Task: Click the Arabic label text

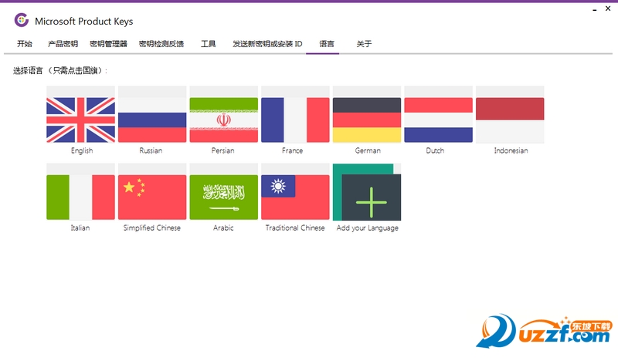Action: [x=223, y=228]
